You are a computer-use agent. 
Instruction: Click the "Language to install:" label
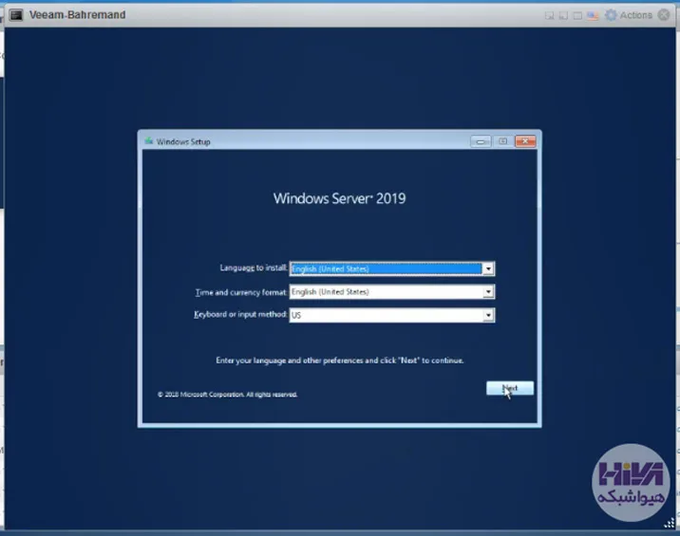pyautogui.click(x=254, y=268)
